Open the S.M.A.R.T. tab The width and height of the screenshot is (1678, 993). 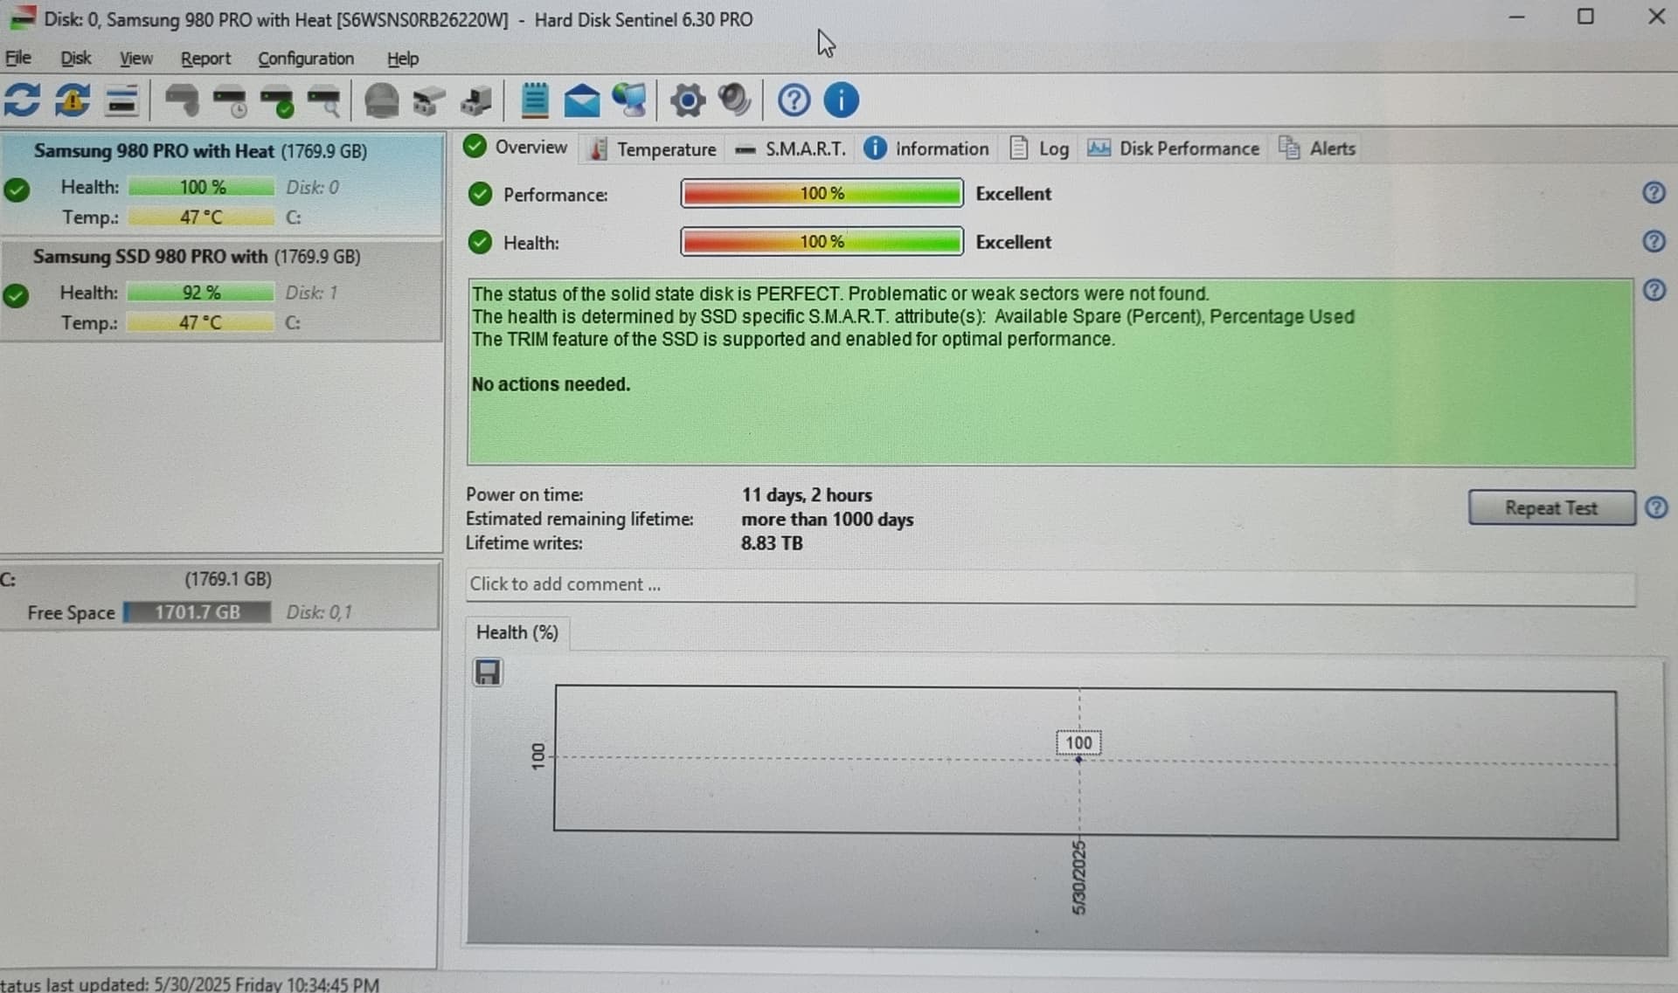point(791,149)
